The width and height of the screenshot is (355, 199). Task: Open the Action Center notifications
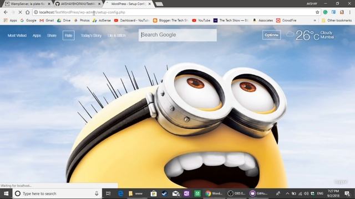tap(347, 193)
